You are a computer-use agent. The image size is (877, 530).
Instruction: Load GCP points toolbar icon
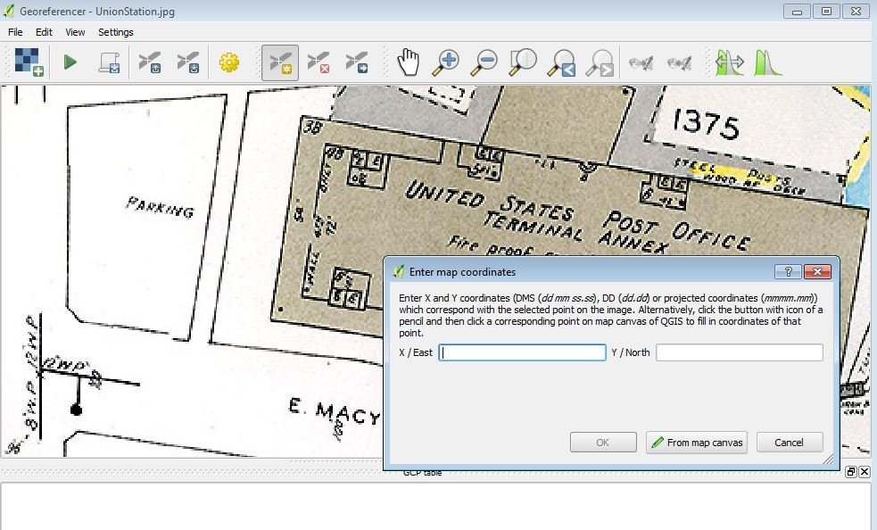point(150,62)
